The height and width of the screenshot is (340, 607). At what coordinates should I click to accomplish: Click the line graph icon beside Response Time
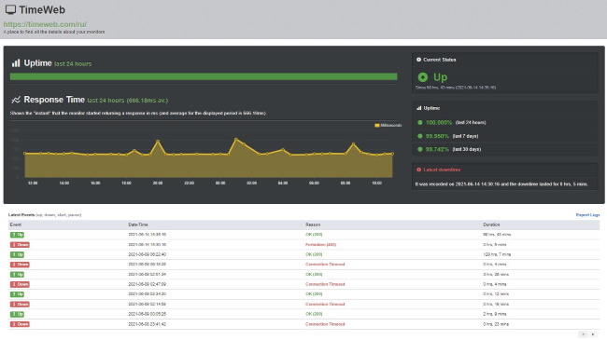click(x=16, y=100)
